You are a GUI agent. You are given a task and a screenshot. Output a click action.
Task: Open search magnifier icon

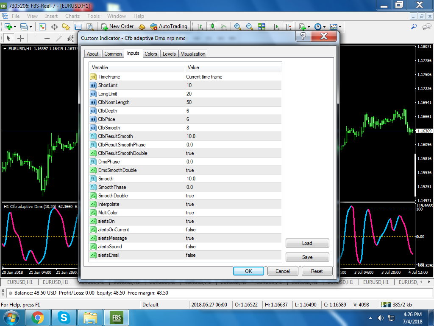coord(414,27)
